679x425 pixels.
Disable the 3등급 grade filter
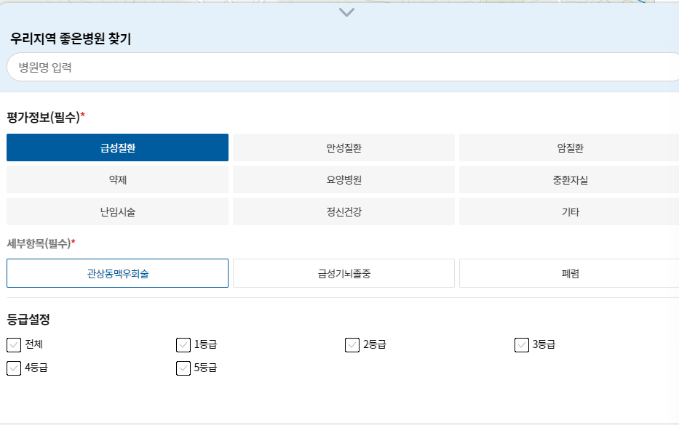click(521, 345)
